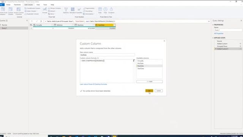Click the MinDate column data type icon
Viewport: 243px width, 137px height.
point(55,25)
